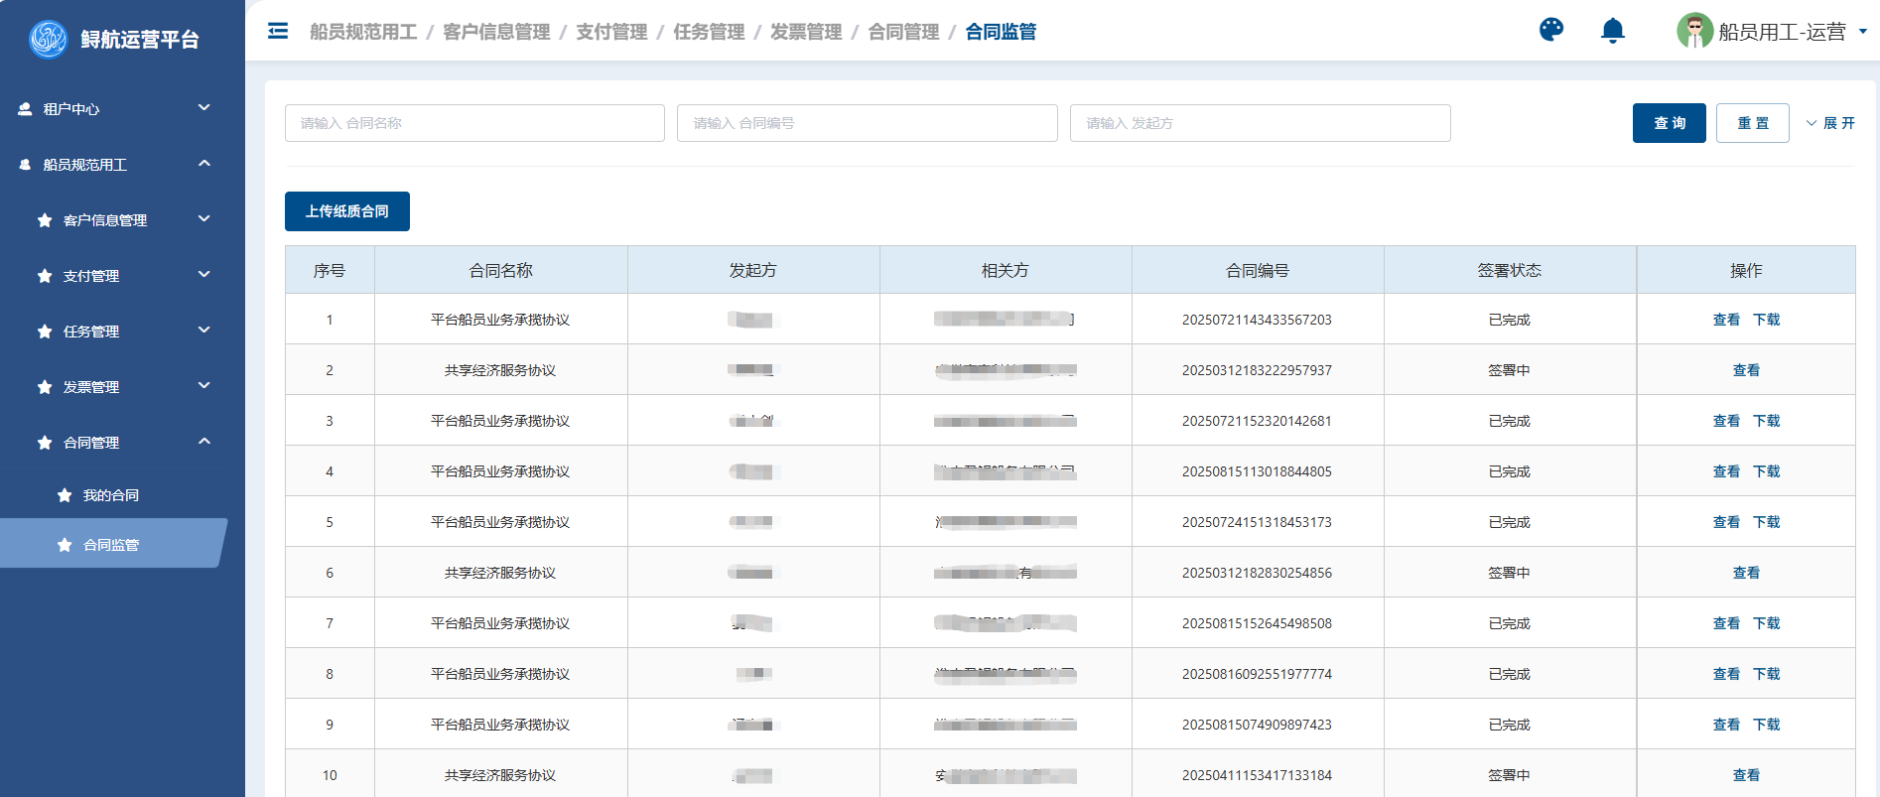
Task: Click the 上传纸质合同 button
Action: pos(346,211)
